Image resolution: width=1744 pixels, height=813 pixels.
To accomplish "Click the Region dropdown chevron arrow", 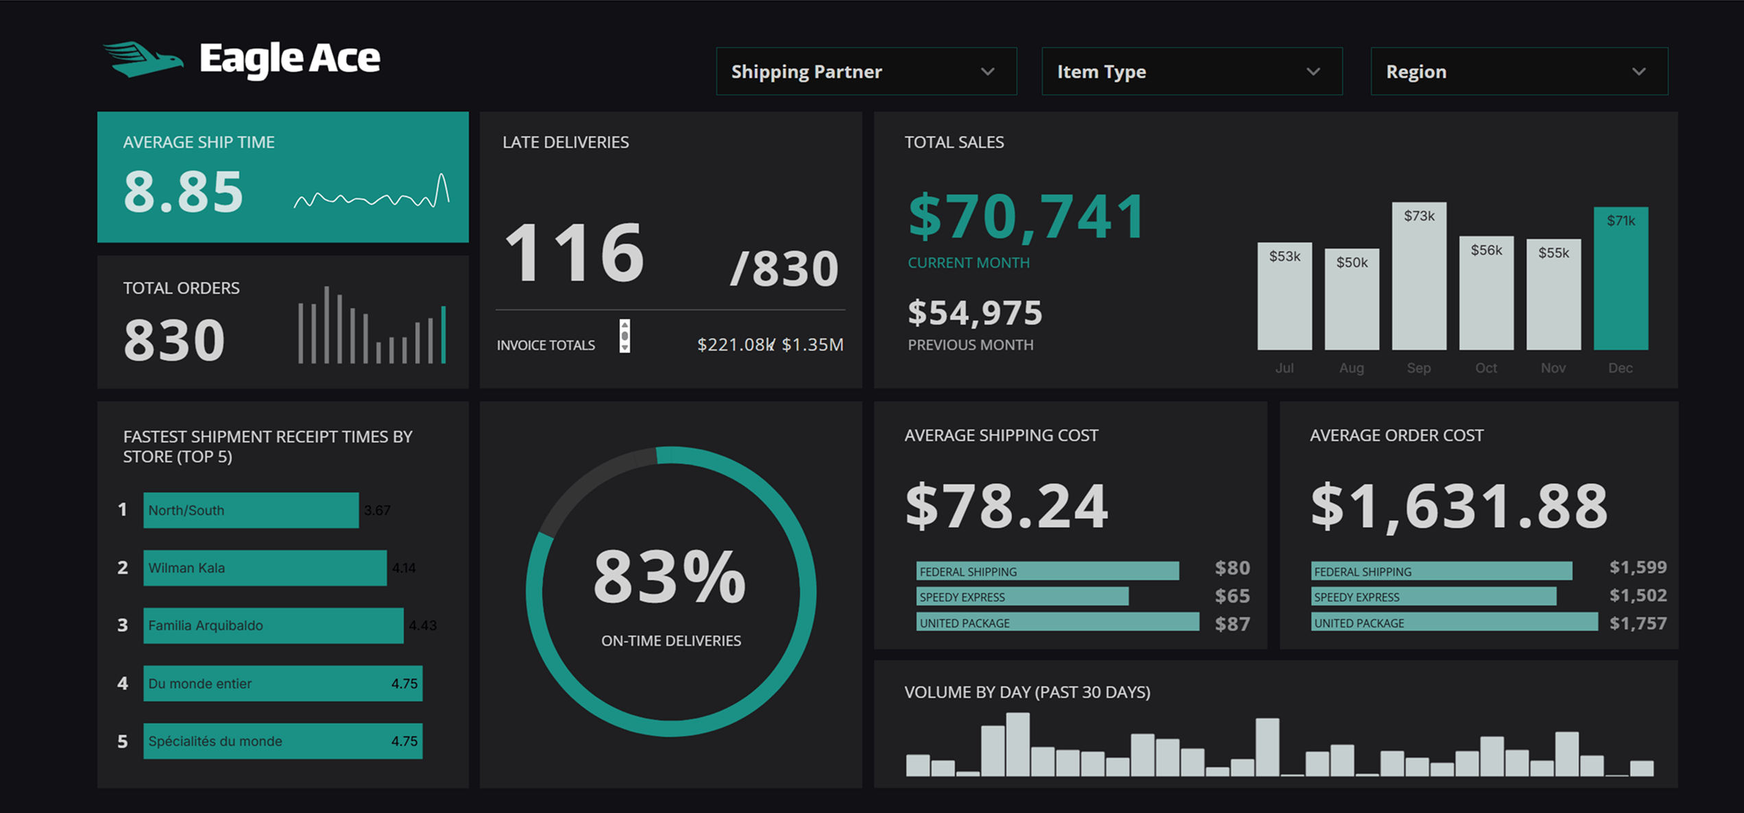I will click(x=1638, y=72).
